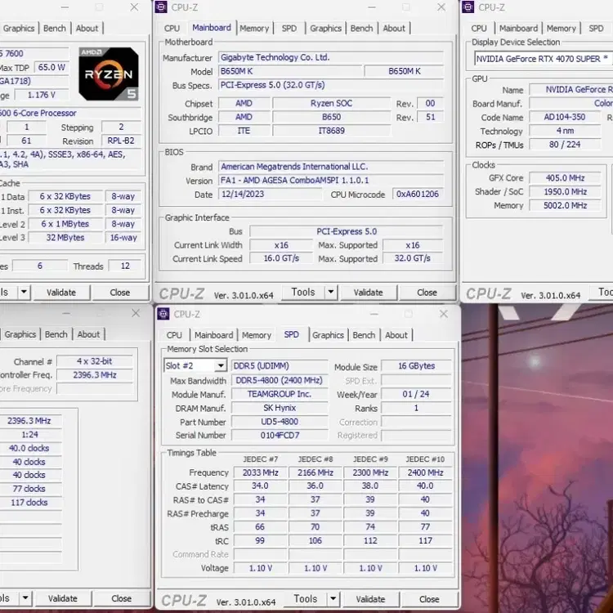
Task: Switch to Memory tab in the SPD window
Action: [x=257, y=335]
